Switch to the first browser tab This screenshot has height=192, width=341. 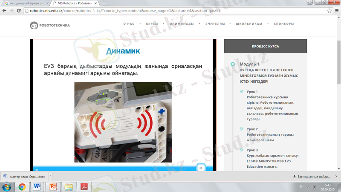click(x=26, y=3)
